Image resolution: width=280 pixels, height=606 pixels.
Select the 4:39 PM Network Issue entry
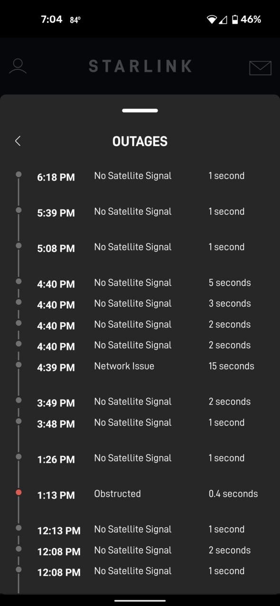click(140, 367)
